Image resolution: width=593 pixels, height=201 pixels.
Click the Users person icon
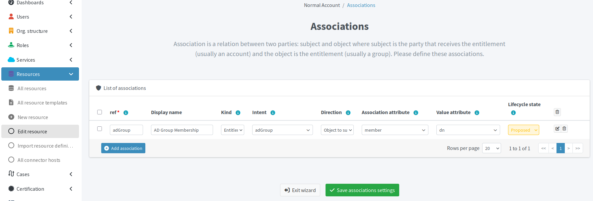coord(11,17)
